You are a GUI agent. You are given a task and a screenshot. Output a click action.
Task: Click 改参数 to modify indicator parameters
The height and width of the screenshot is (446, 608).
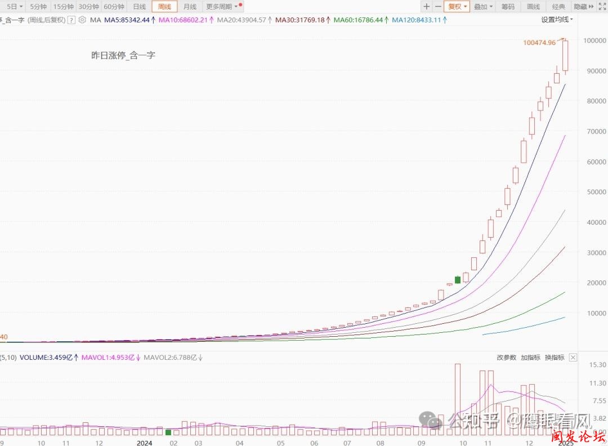pyautogui.click(x=507, y=358)
